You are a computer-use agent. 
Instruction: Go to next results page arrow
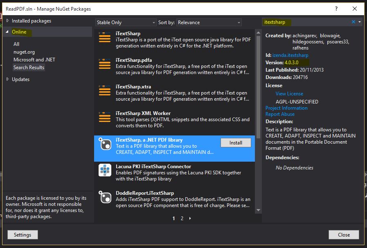[x=190, y=218]
